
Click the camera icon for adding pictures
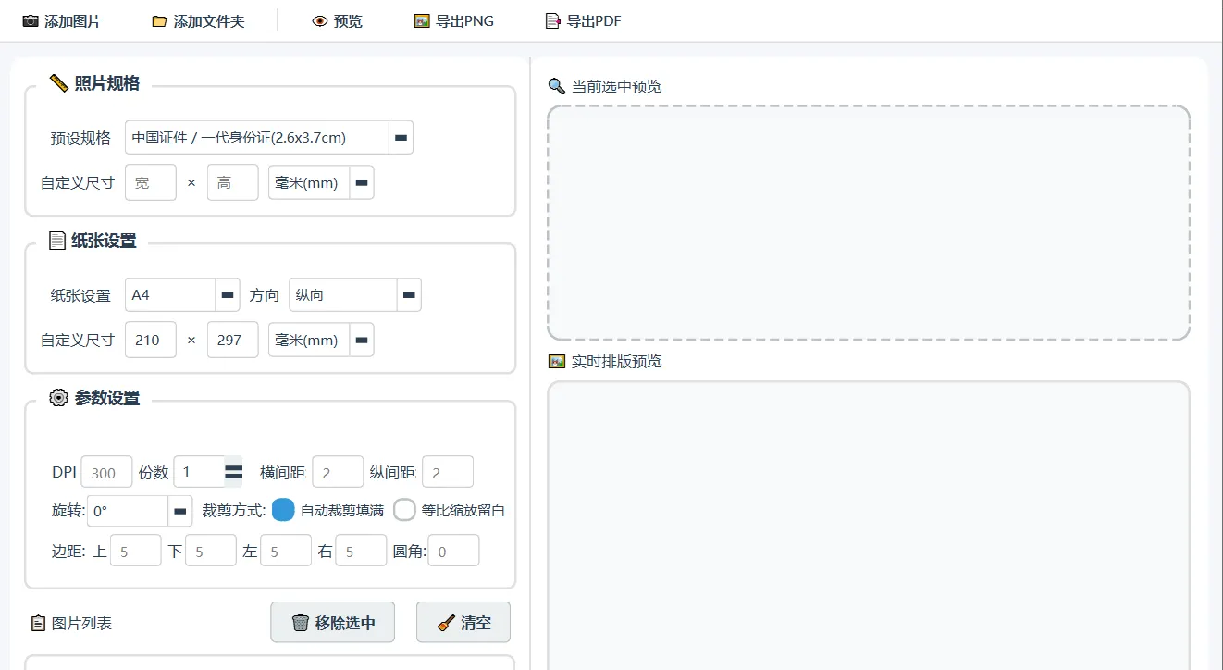(x=31, y=20)
